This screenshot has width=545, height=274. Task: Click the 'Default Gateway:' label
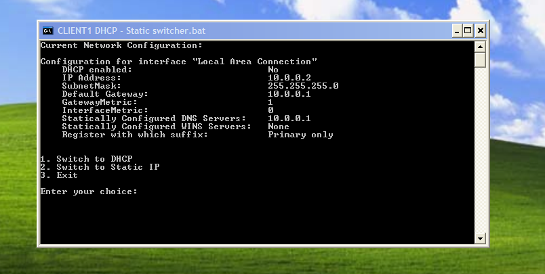pos(105,94)
